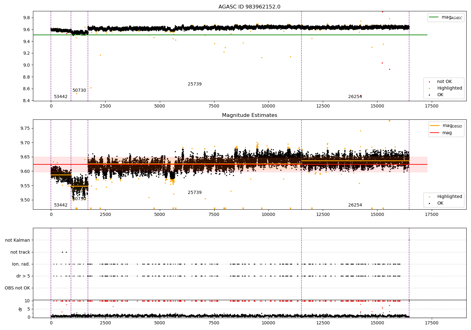Click the 9.8 y-axis tick of top plot
471x330 pixels.
tap(26, 18)
